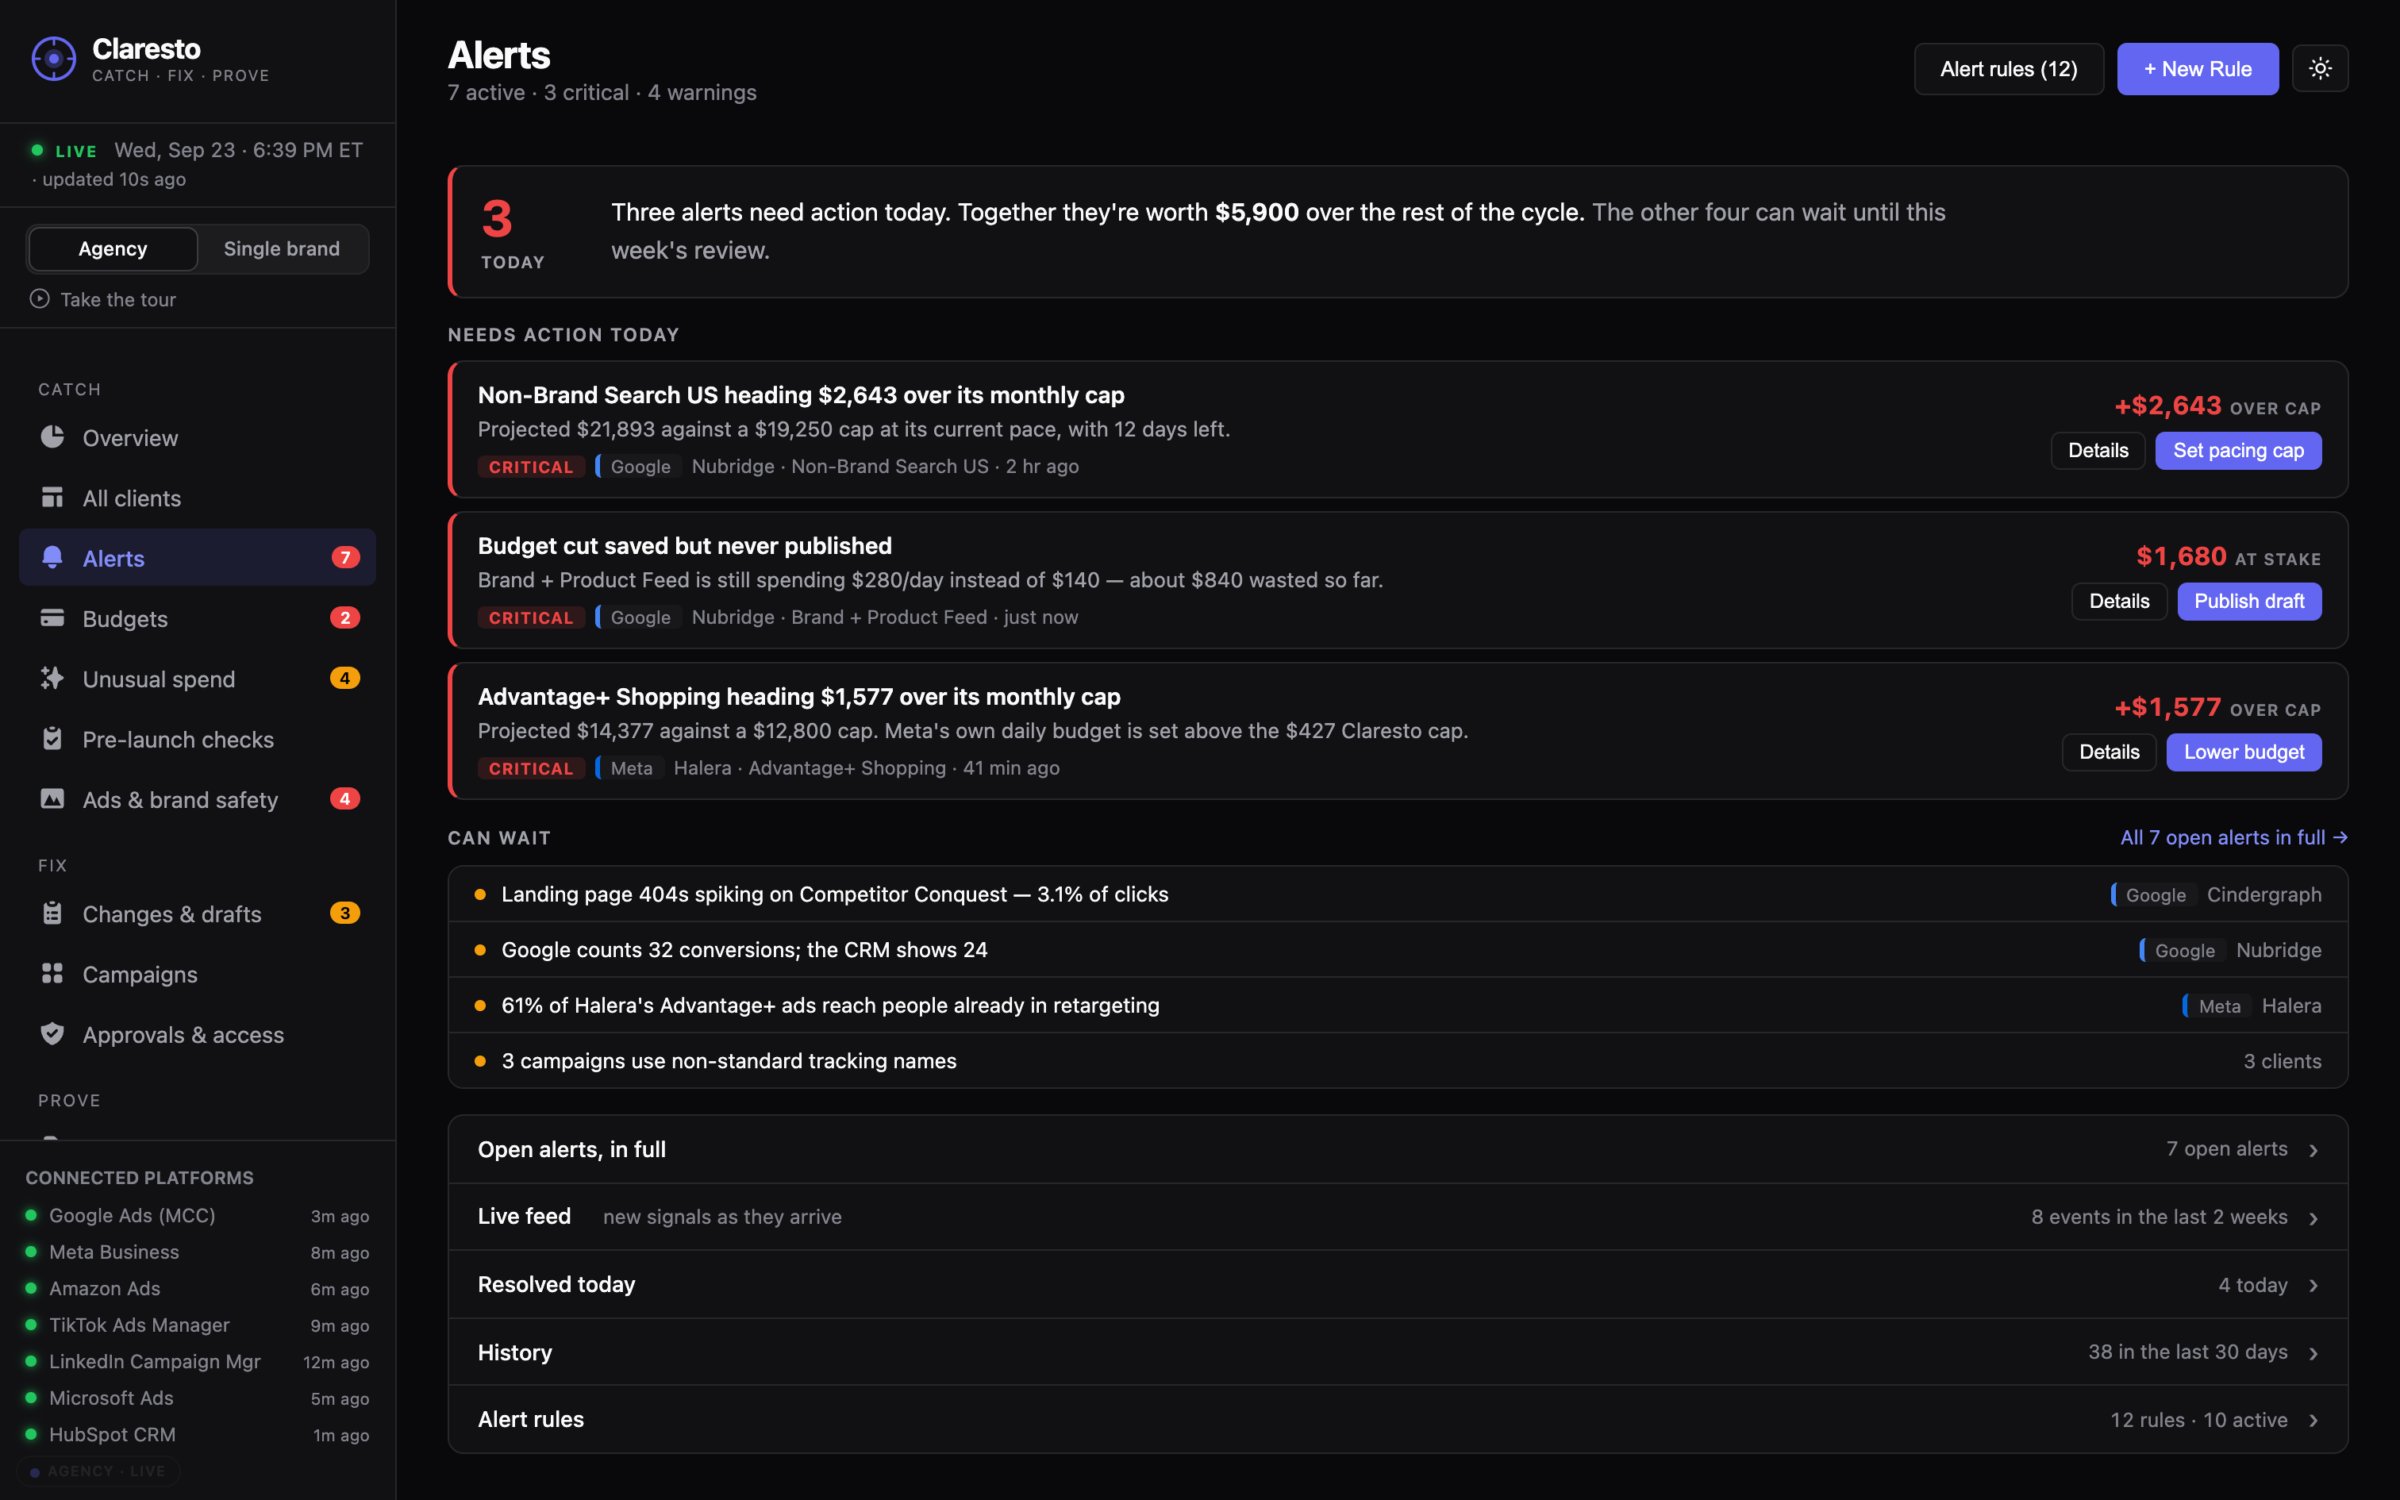Click the Overview pie chart icon
The image size is (2400, 1500).
(x=52, y=437)
